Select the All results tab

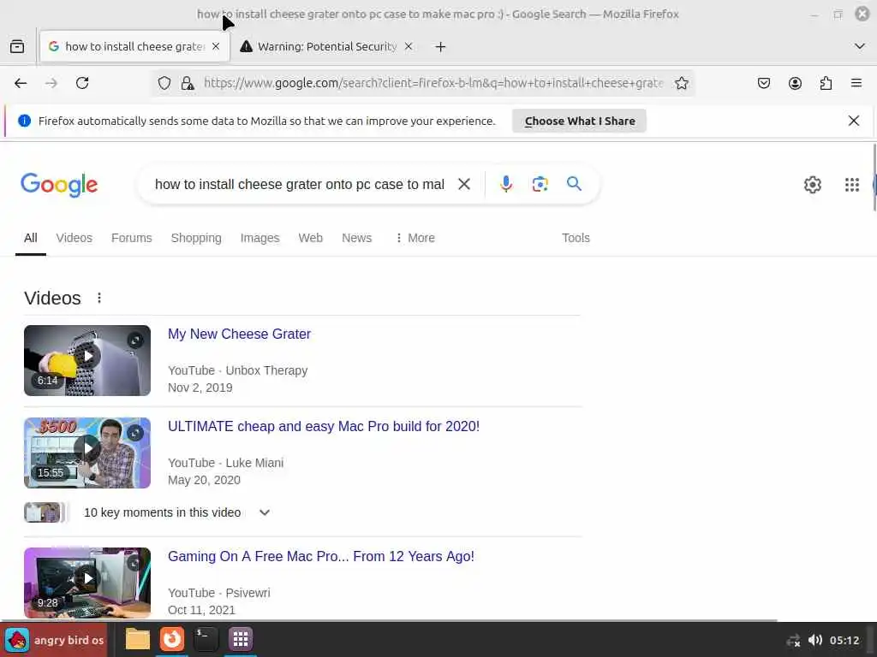30,238
